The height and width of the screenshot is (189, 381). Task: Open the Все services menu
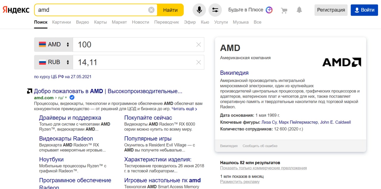pyautogui.click(x=257, y=22)
